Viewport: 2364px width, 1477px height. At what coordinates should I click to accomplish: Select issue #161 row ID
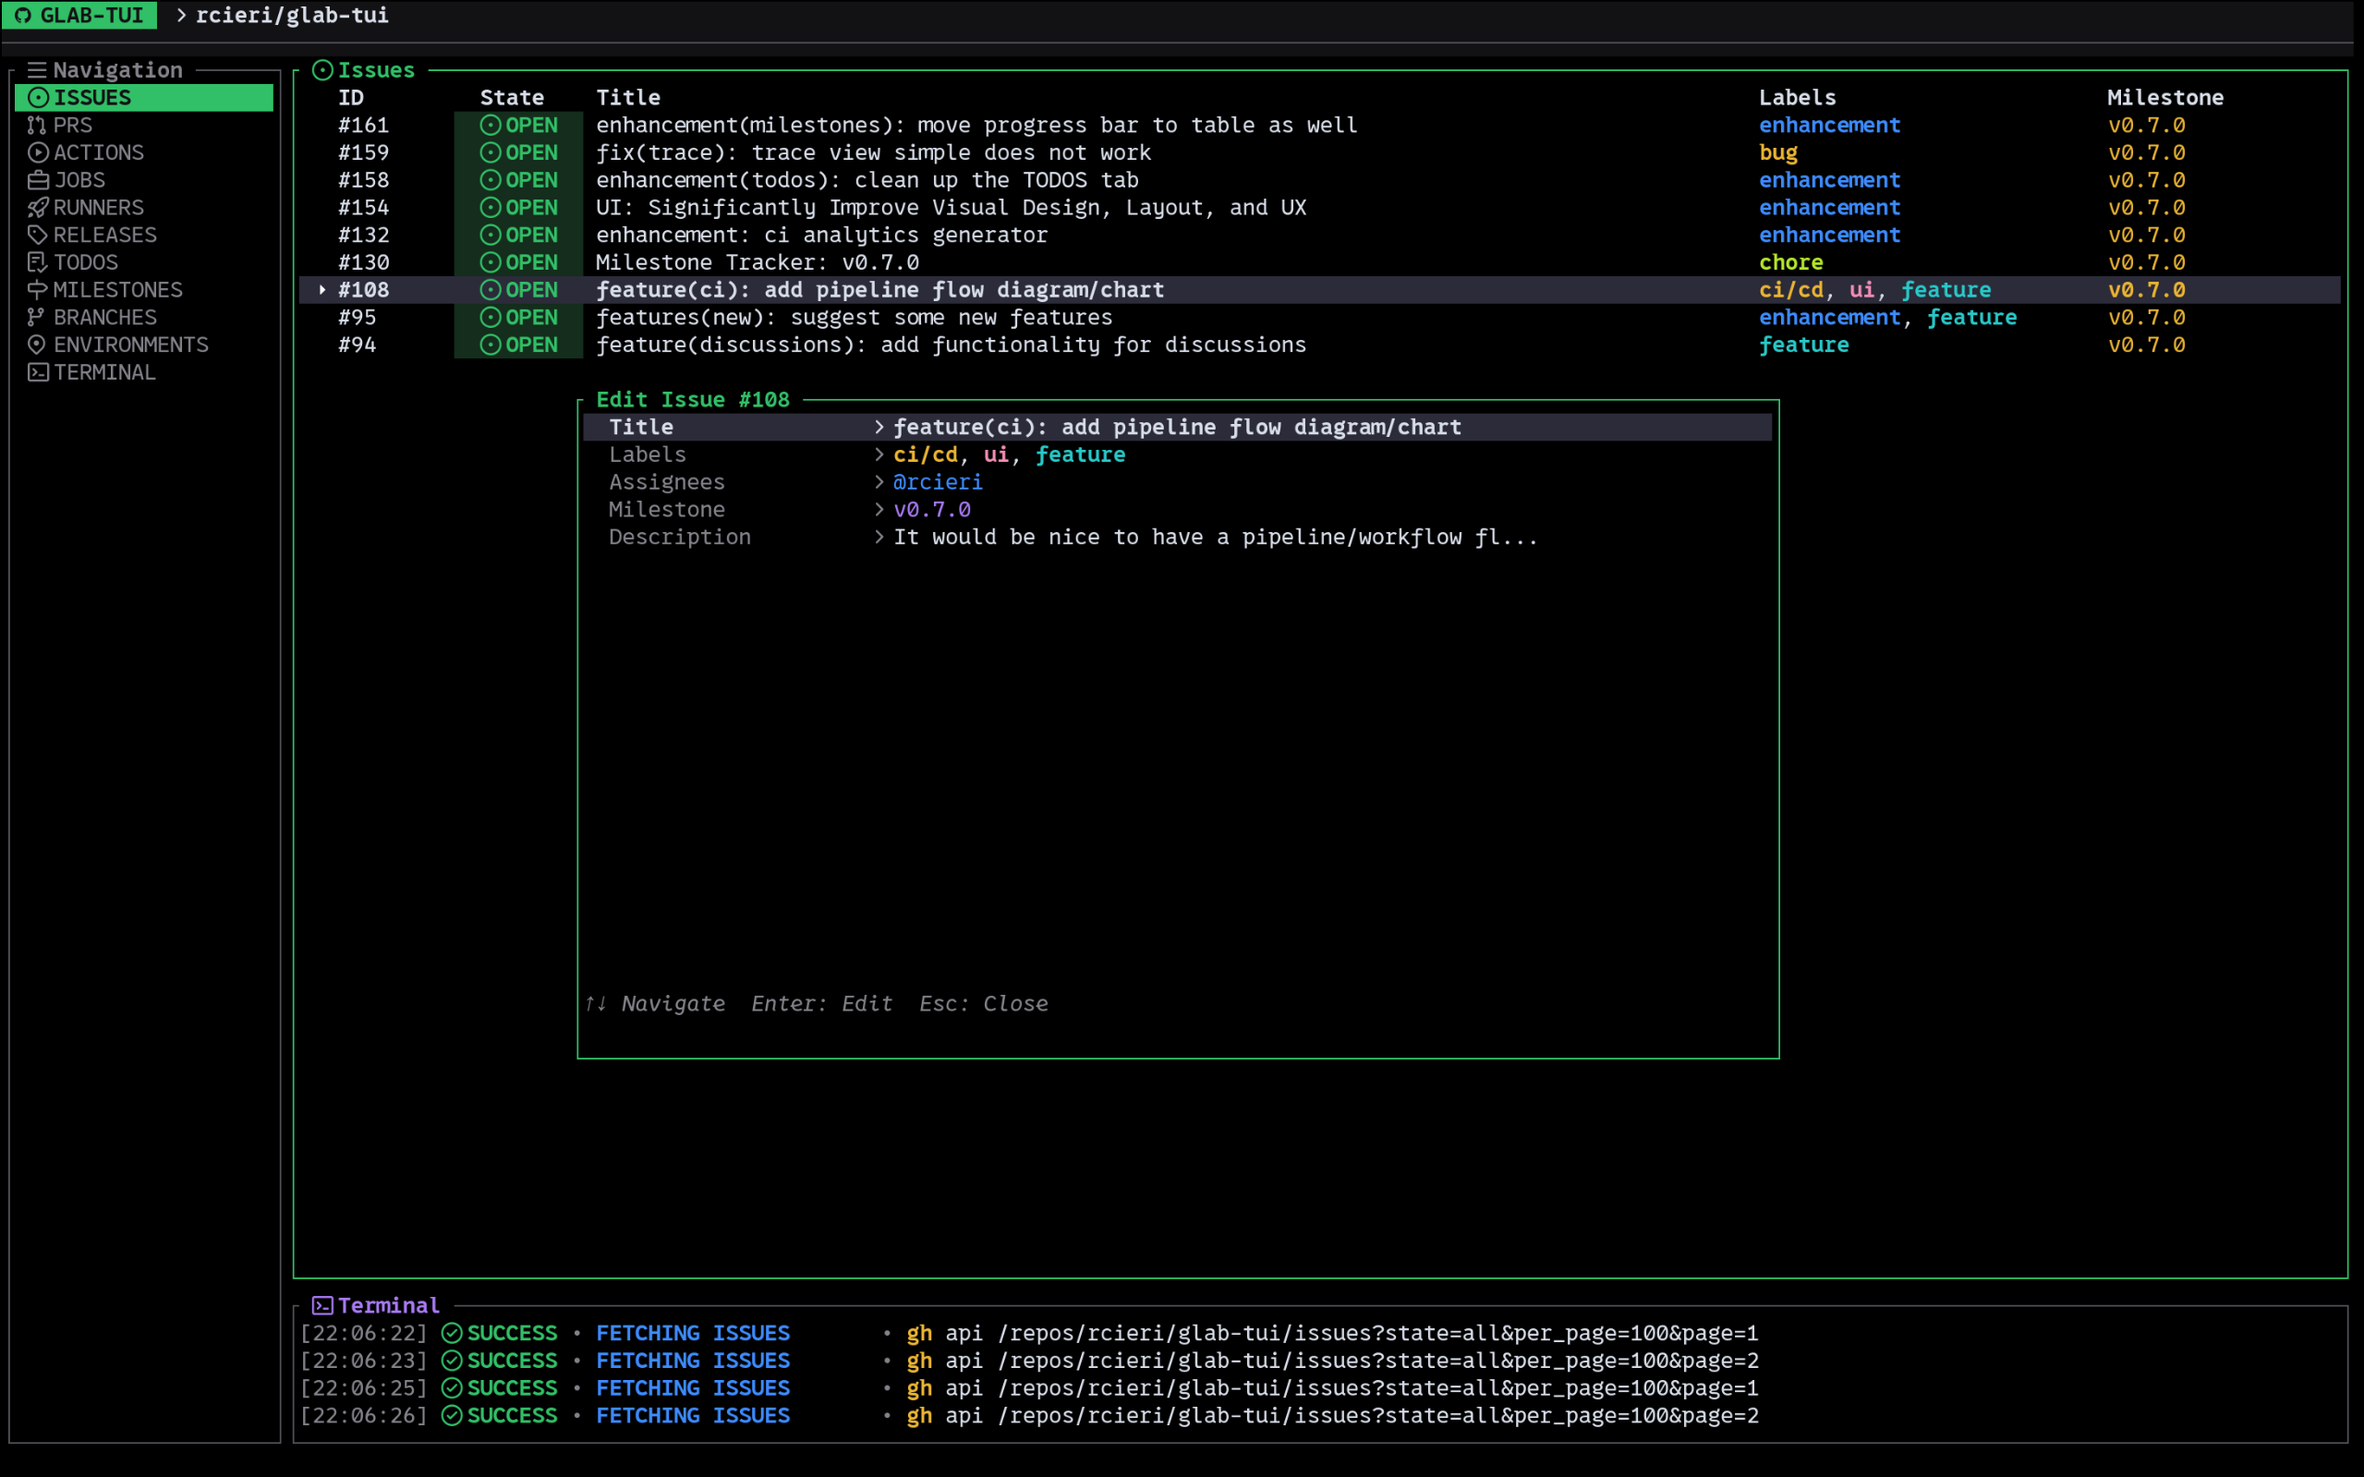363,125
